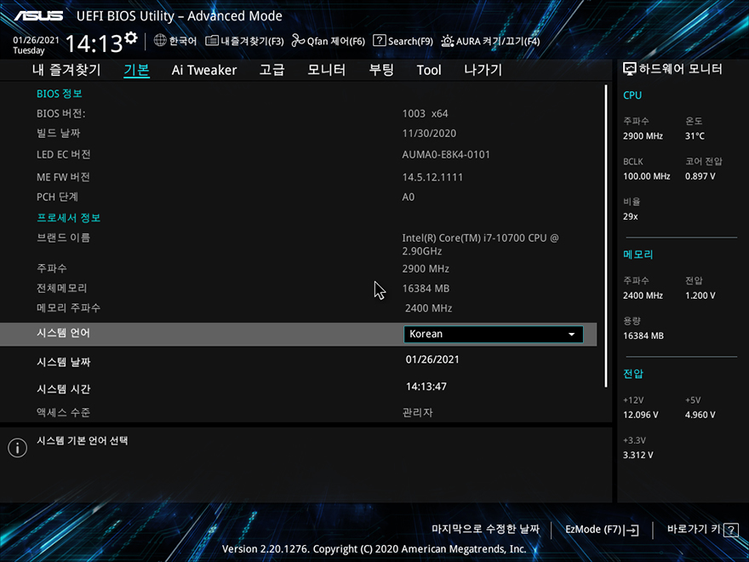The height and width of the screenshot is (562, 749).
Task: Click the core voltage 0.897 V reading
Action: [700, 176]
